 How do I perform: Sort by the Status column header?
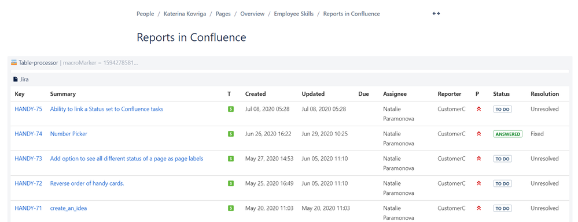(x=501, y=94)
